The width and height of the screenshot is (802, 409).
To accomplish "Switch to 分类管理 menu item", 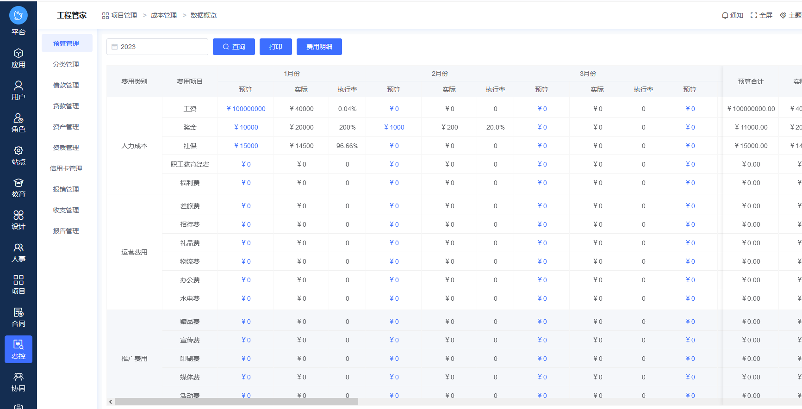I will click(66, 64).
